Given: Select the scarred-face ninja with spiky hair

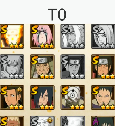Looking at the screenshot, I should tap(103, 97).
